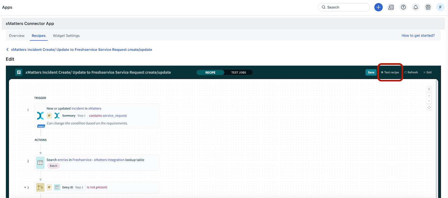Zoom out on the recipe canvas

(x=429, y=101)
